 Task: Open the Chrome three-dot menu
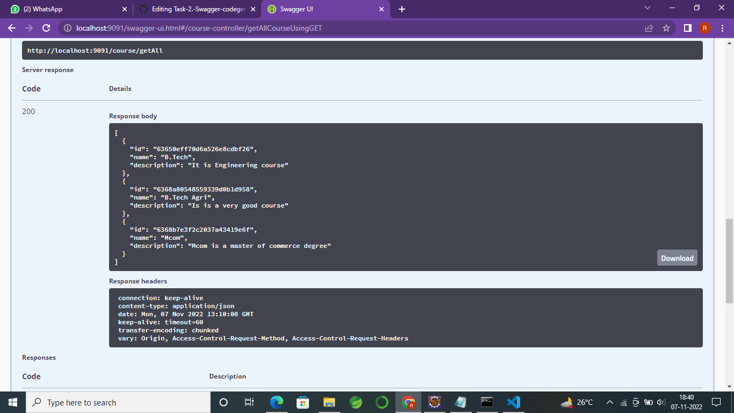[722, 28]
